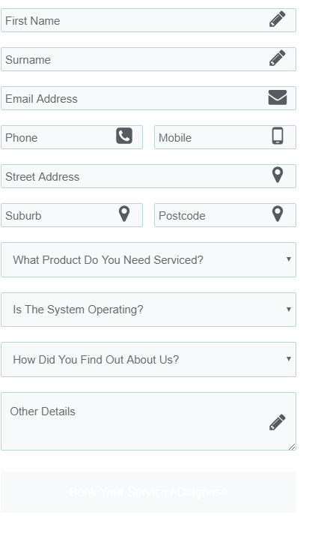Click the smartphone icon in Mobile field
This screenshot has width=327, height=551.
[278, 136]
